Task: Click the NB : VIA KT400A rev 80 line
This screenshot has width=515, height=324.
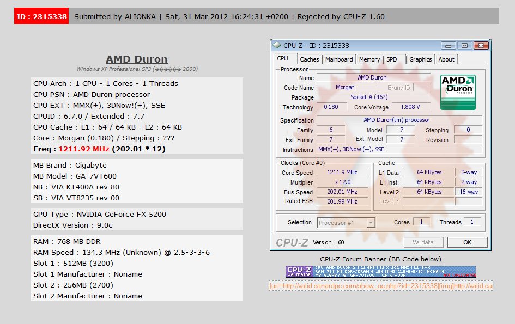Action: [76, 187]
